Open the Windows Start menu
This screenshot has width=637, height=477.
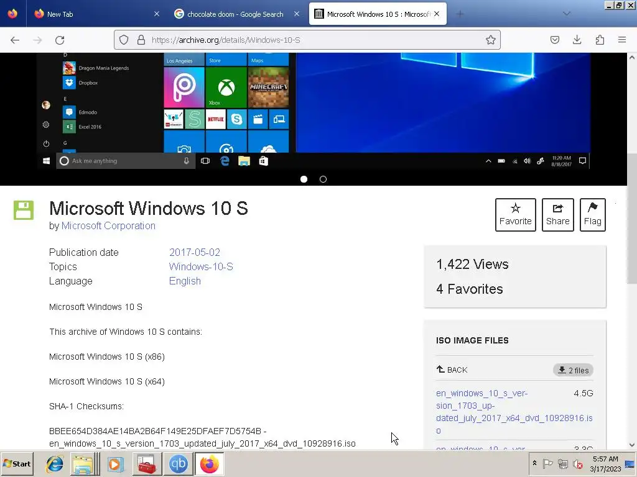coord(17,463)
